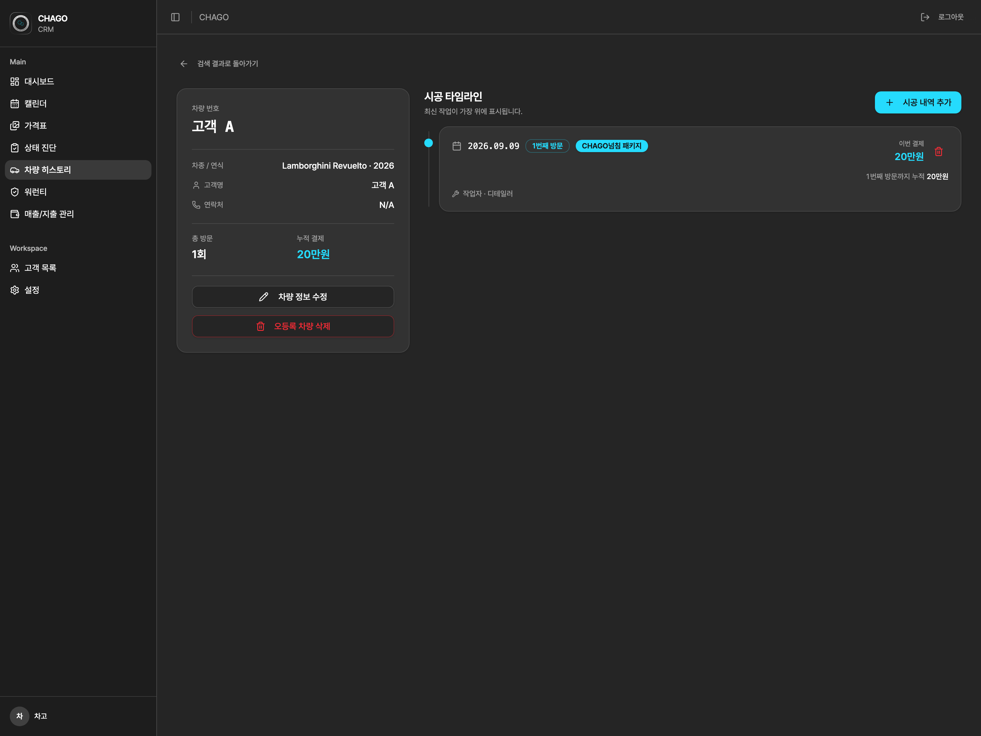
Task: Select 차량 히스토리 menu item
Action: [78, 170]
